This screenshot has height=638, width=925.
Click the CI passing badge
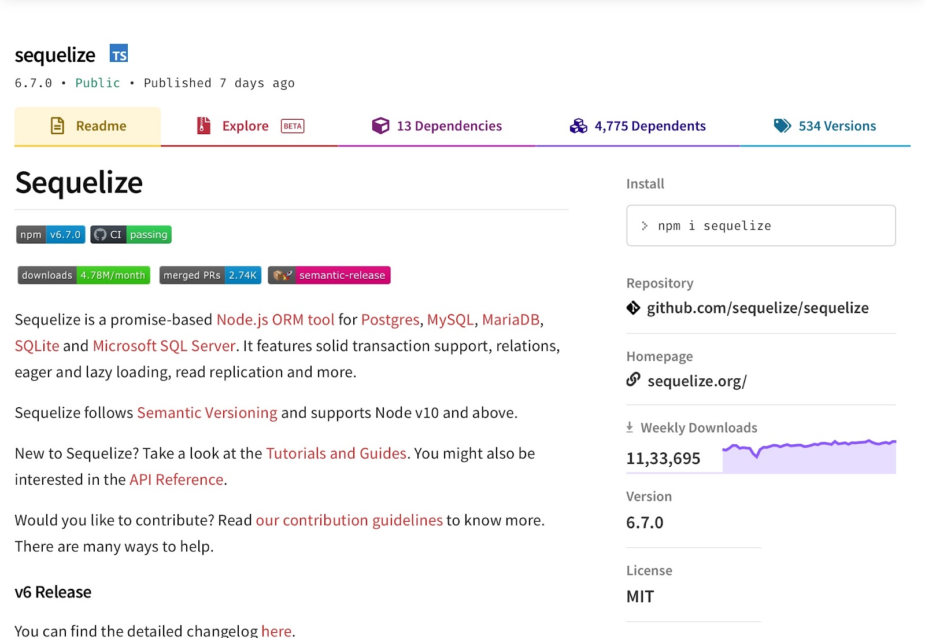(131, 234)
